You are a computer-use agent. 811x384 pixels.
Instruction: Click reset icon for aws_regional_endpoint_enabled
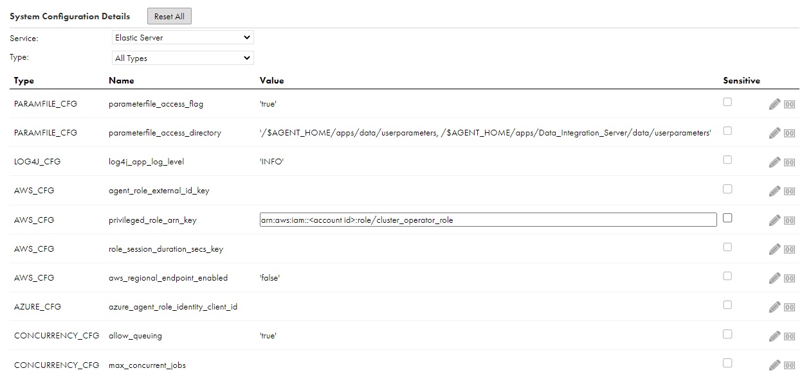[x=789, y=278]
